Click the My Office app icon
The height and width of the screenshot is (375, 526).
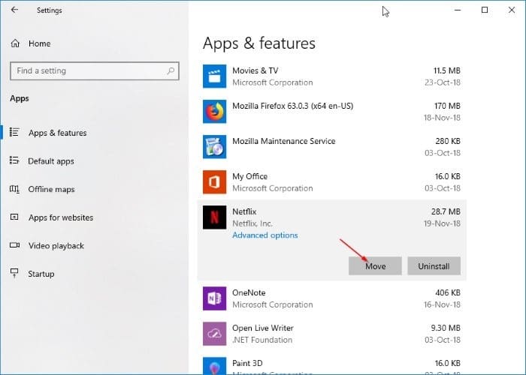point(214,182)
